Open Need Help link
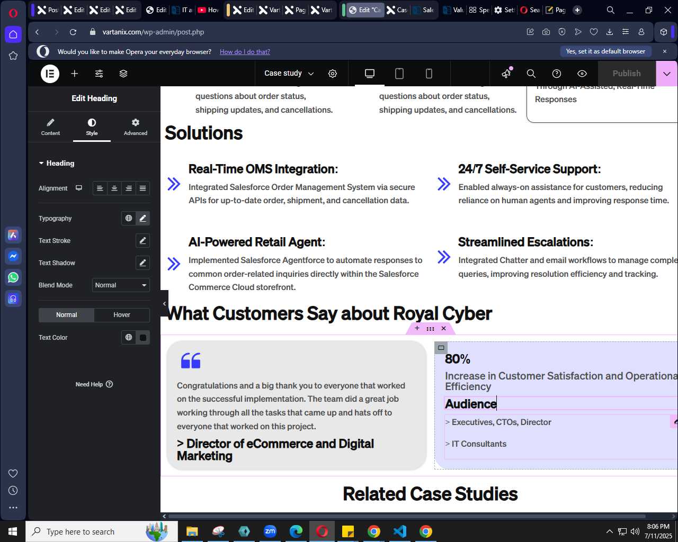The image size is (678, 542). 94,384
